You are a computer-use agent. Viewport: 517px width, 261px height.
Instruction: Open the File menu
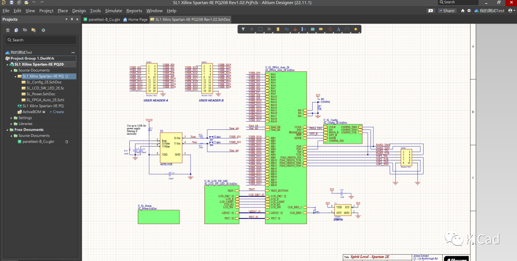[x=6, y=11]
